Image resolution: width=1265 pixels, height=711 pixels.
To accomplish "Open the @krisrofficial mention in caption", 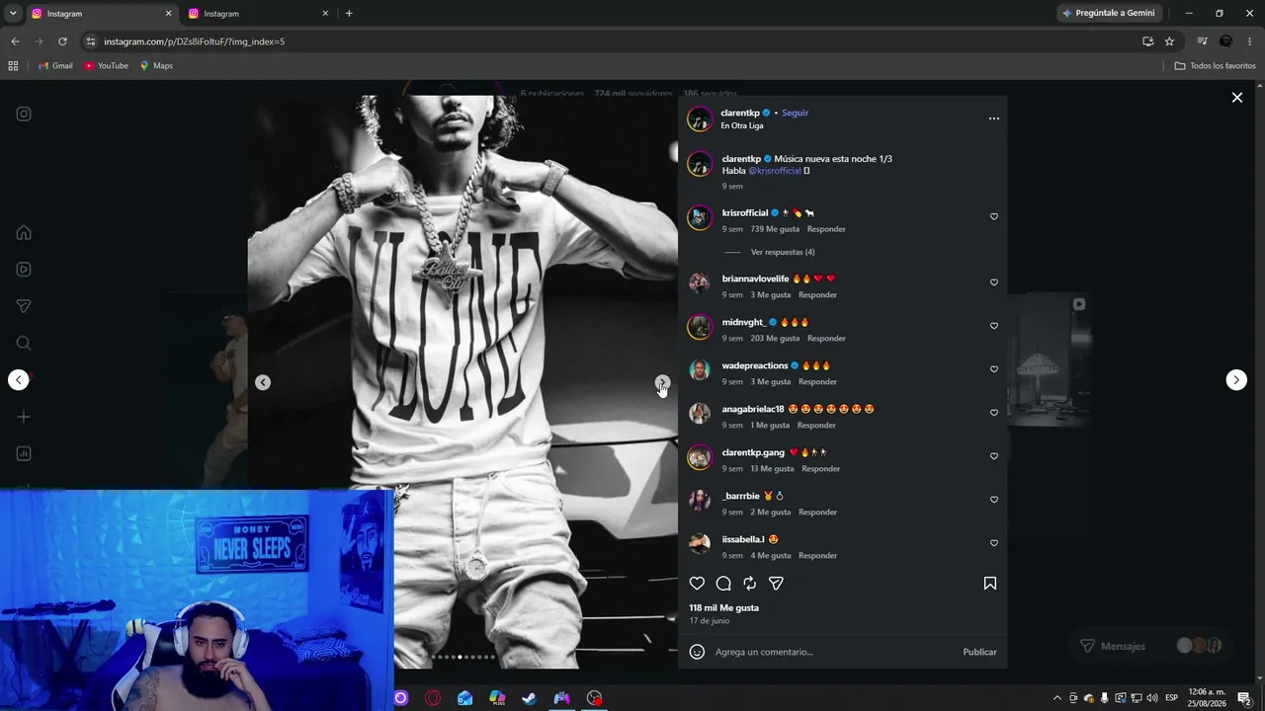I will click(775, 171).
